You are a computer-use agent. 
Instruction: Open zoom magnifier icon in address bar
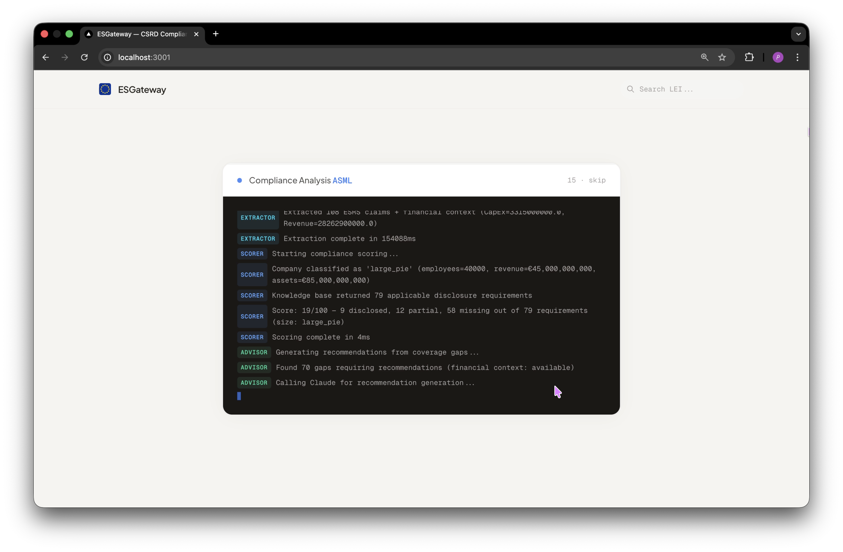click(x=704, y=57)
